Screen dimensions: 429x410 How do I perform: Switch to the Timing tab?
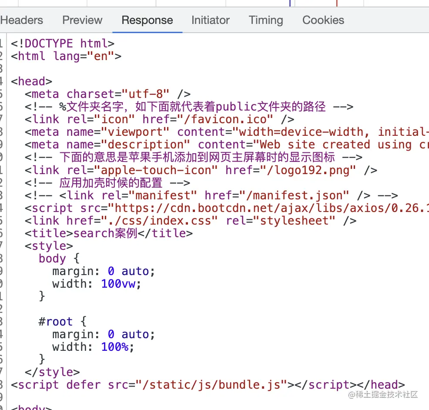pyautogui.click(x=266, y=20)
